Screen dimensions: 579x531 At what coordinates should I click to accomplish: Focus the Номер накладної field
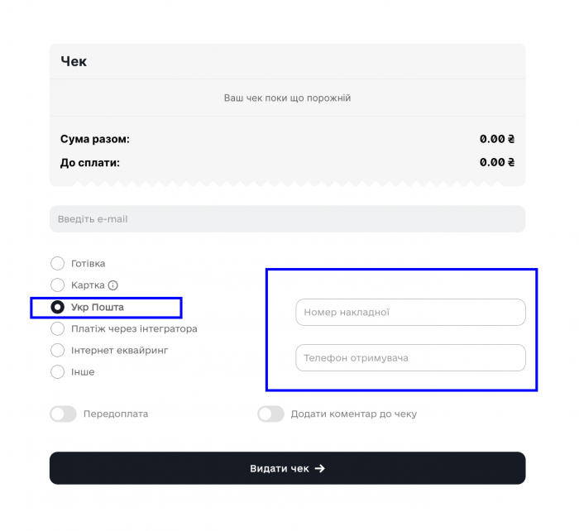pyautogui.click(x=410, y=313)
